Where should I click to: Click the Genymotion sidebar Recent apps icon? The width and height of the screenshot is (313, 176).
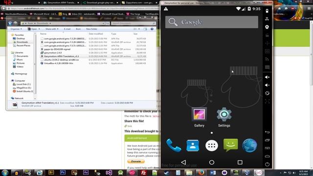(x=268, y=140)
